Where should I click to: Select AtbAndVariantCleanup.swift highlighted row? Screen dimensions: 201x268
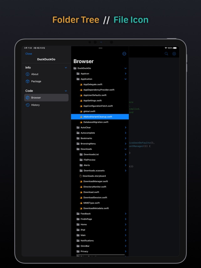100,117
